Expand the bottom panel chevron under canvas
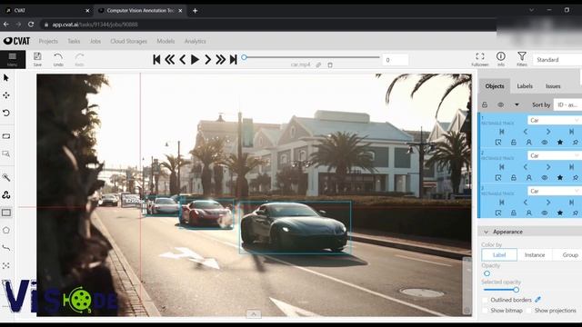Image resolution: width=582 pixels, height=327 pixels. 254,314
